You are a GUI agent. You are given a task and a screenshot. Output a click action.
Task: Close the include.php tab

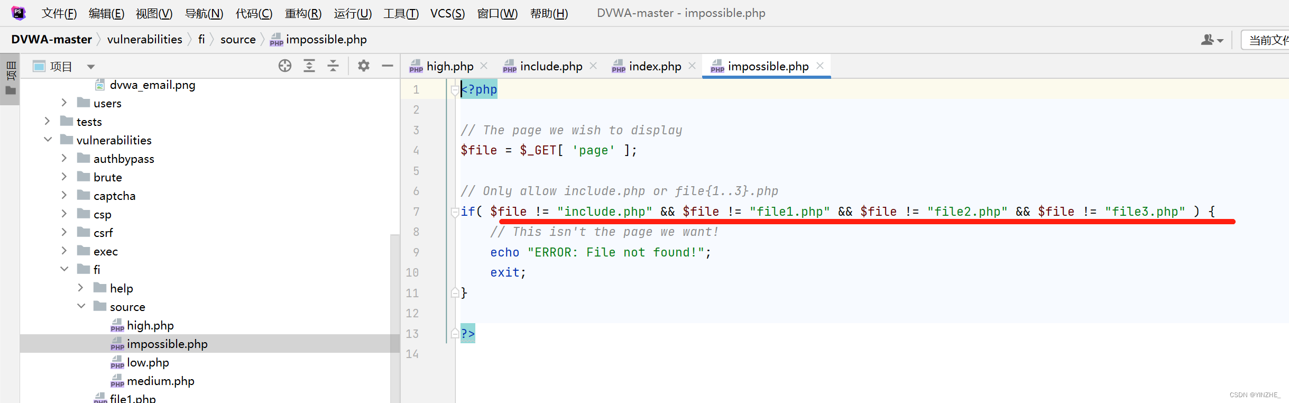(x=593, y=66)
